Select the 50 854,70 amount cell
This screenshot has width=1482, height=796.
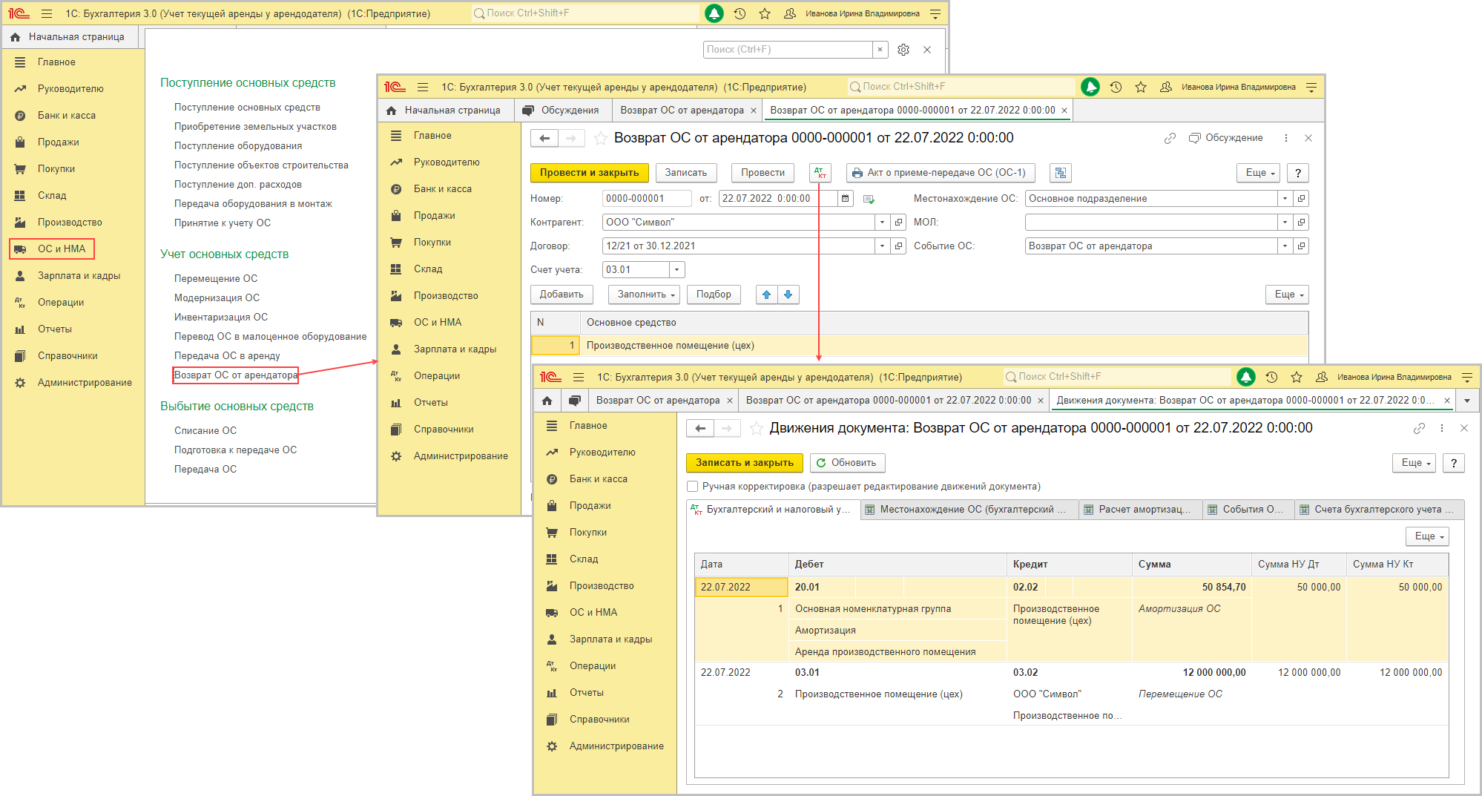click(1192, 588)
